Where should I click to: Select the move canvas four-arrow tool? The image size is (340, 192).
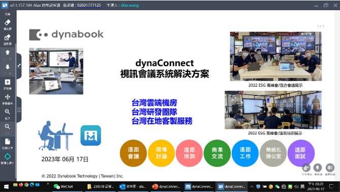(x=8, y=99)
